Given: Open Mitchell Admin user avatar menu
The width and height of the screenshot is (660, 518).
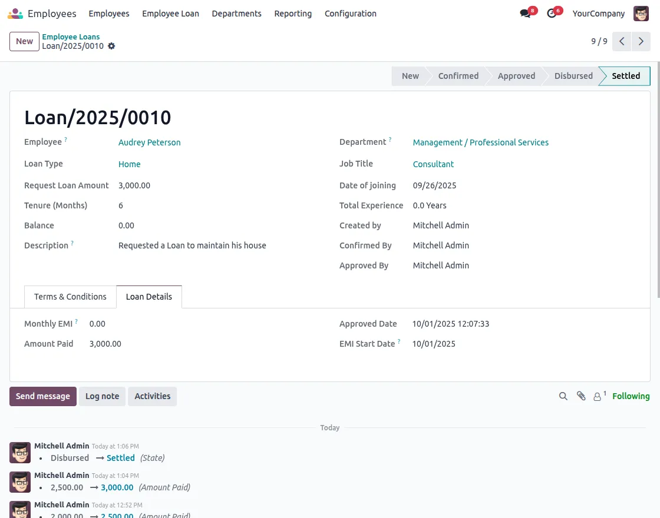Looking at the screenshot, I should [641, 14].
